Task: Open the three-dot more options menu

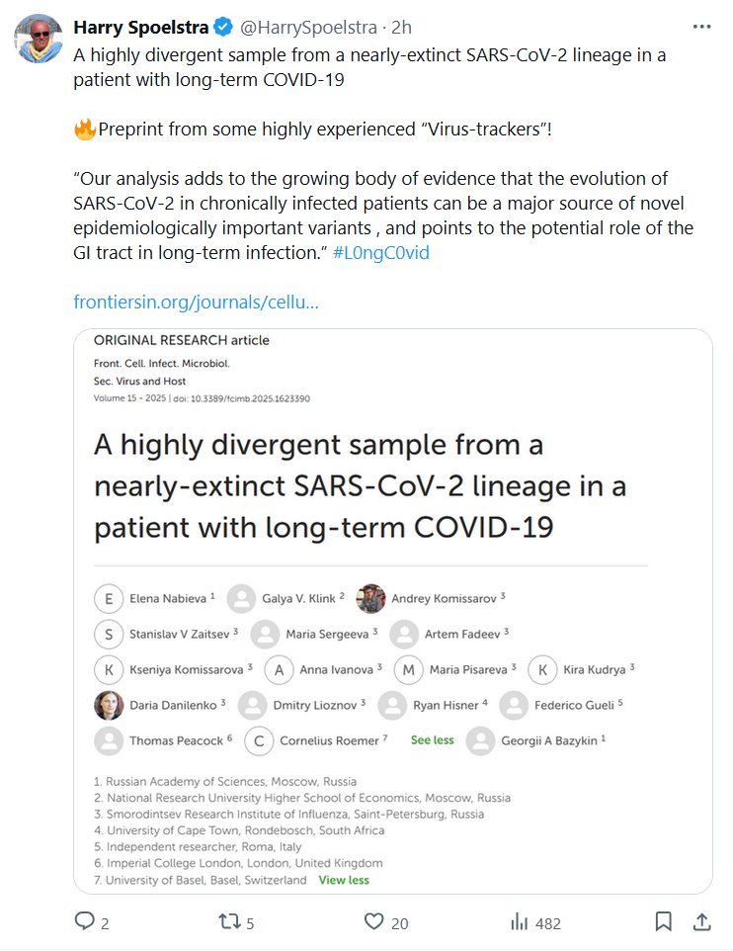Action: click(x=701, y=27)
